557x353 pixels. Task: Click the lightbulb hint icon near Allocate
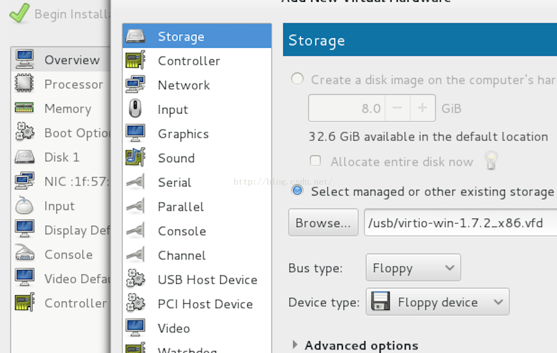[x=491, y=161]
